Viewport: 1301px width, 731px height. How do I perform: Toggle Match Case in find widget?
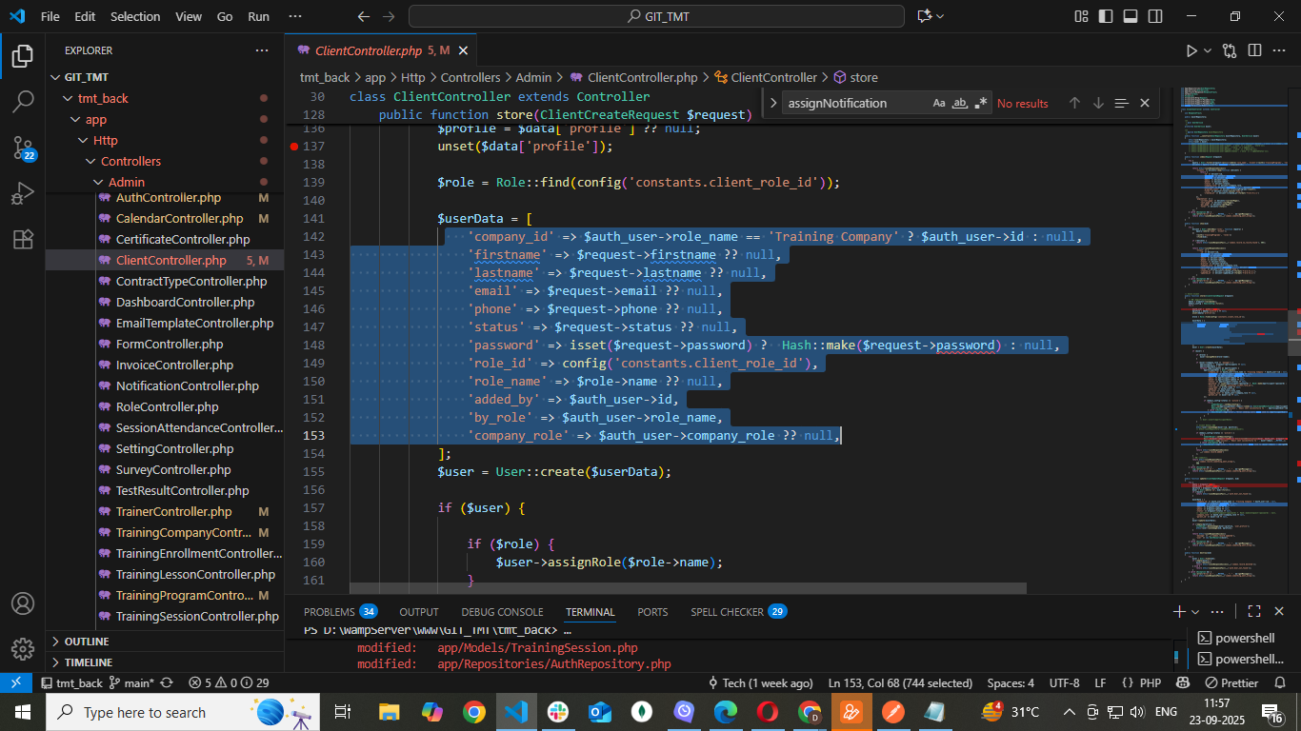(939, 103)
